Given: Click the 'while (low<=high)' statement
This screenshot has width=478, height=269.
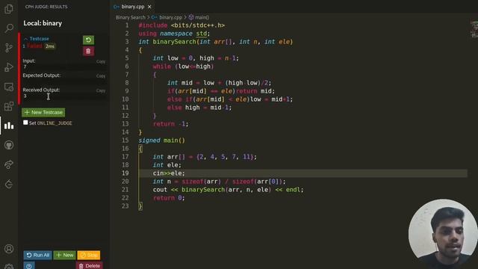Looking at the screenshot, I should (x=183, y=67).
